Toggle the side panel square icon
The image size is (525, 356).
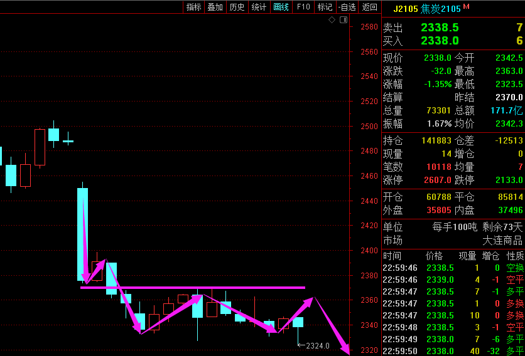point(343,21)
